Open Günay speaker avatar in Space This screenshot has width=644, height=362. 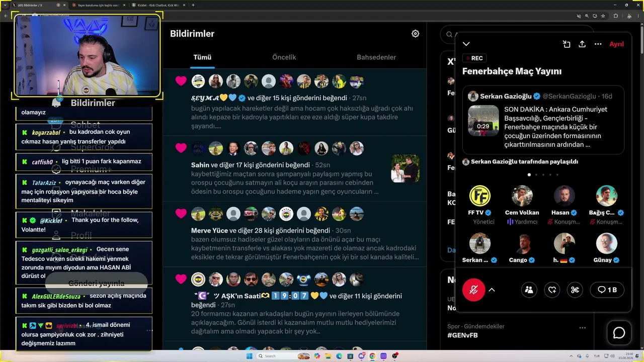point(606,243)
